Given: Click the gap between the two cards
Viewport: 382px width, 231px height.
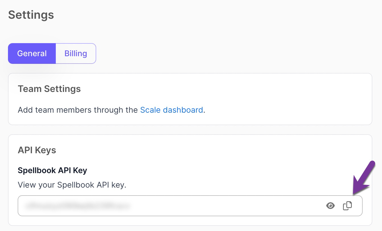Looking at the screenshot, I should 190,130.
